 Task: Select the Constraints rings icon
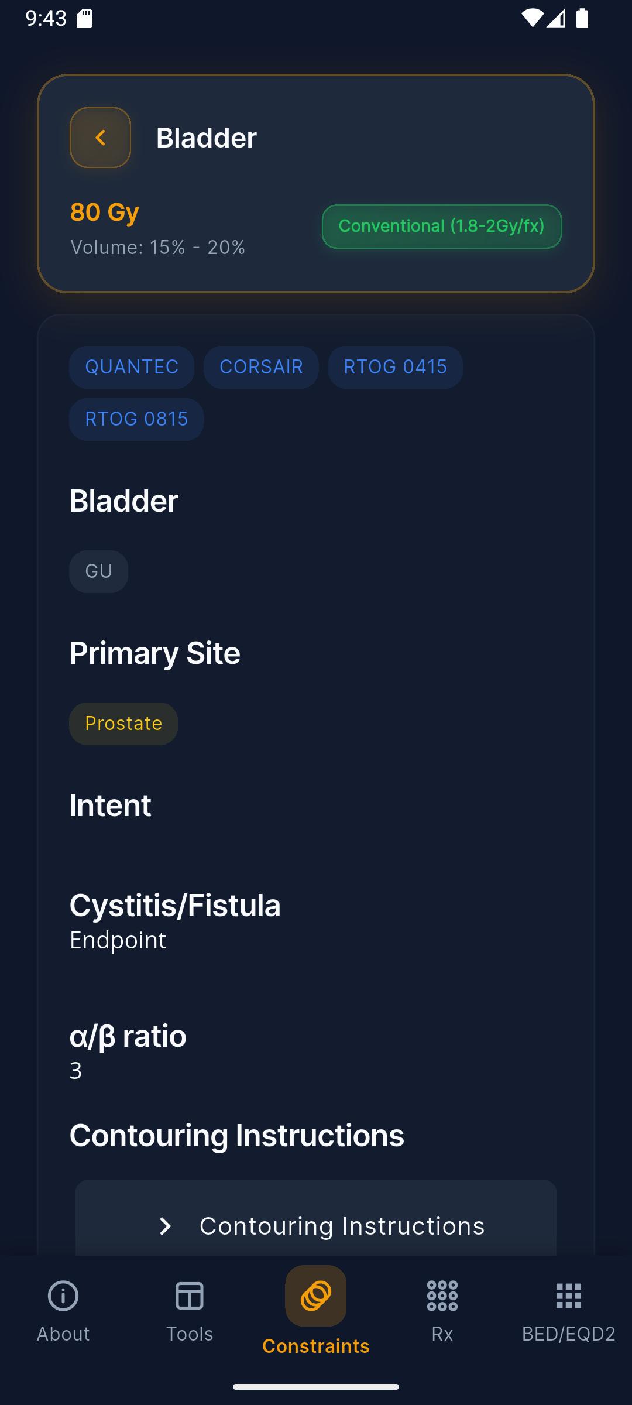point(316,1296)
